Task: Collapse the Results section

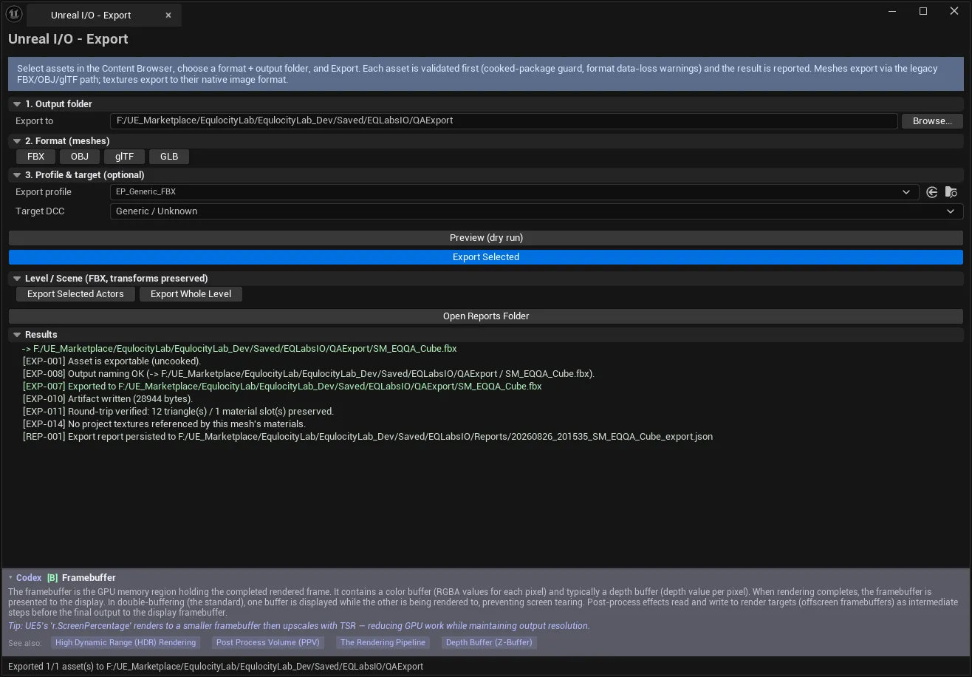Action: coord(17,335)
